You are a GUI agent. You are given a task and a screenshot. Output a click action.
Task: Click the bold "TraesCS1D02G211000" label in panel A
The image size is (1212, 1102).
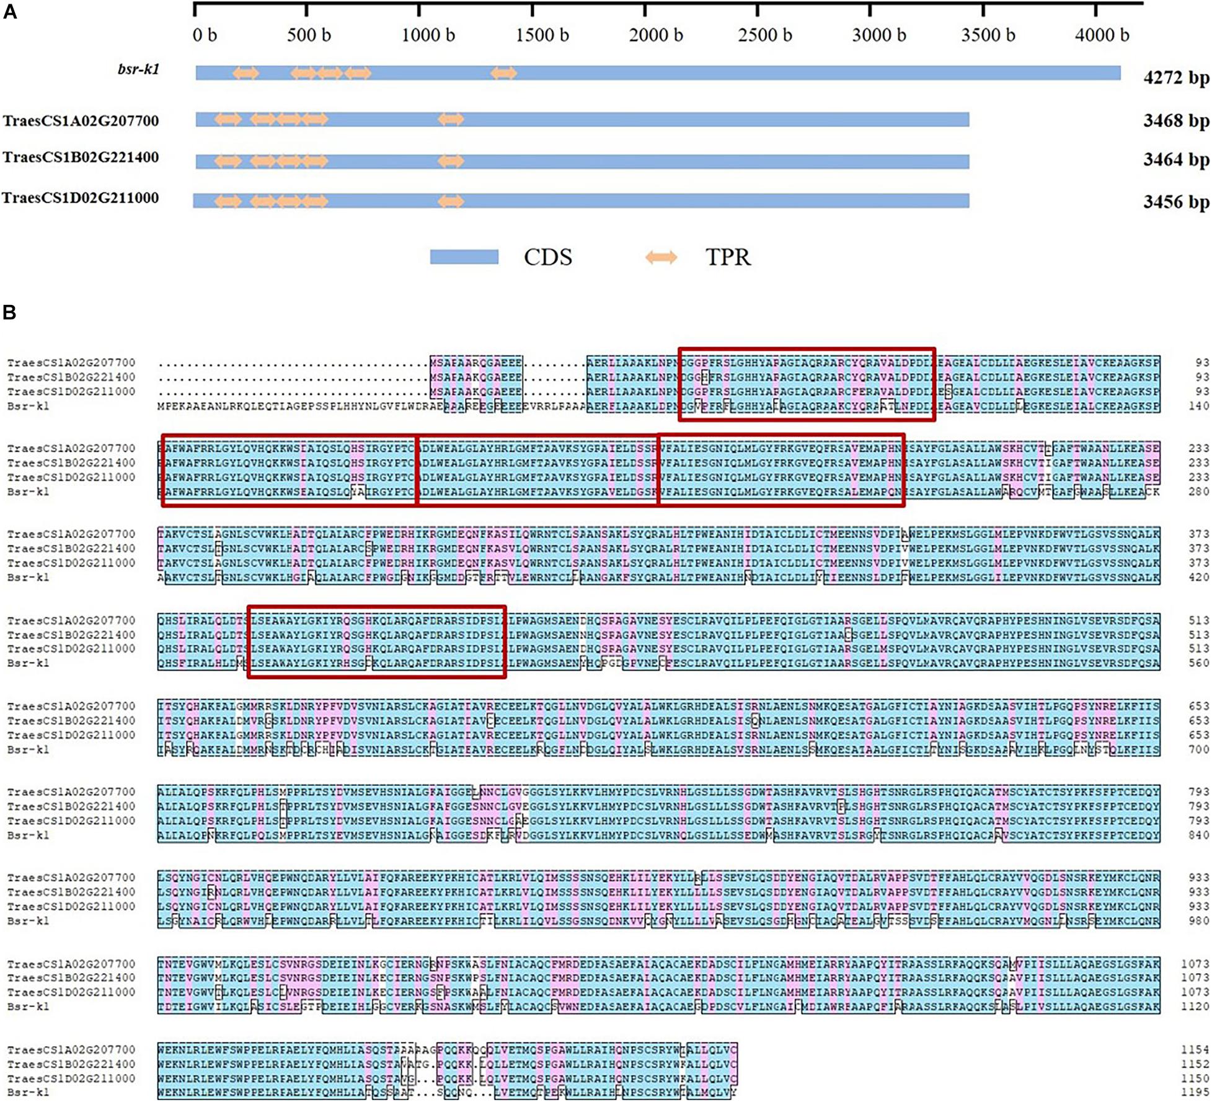tap(81, 198)
